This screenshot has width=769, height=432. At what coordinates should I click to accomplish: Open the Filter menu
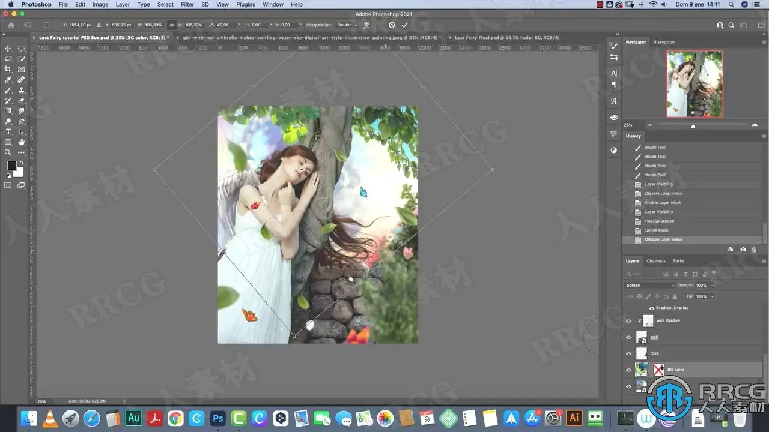coord(187,4)
